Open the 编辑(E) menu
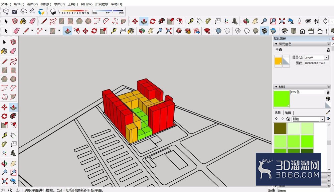This screenshot has width=334, height=192. click(x=19, y=4)
